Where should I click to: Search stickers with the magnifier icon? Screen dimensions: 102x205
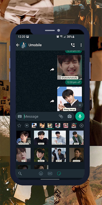(20, 173)
